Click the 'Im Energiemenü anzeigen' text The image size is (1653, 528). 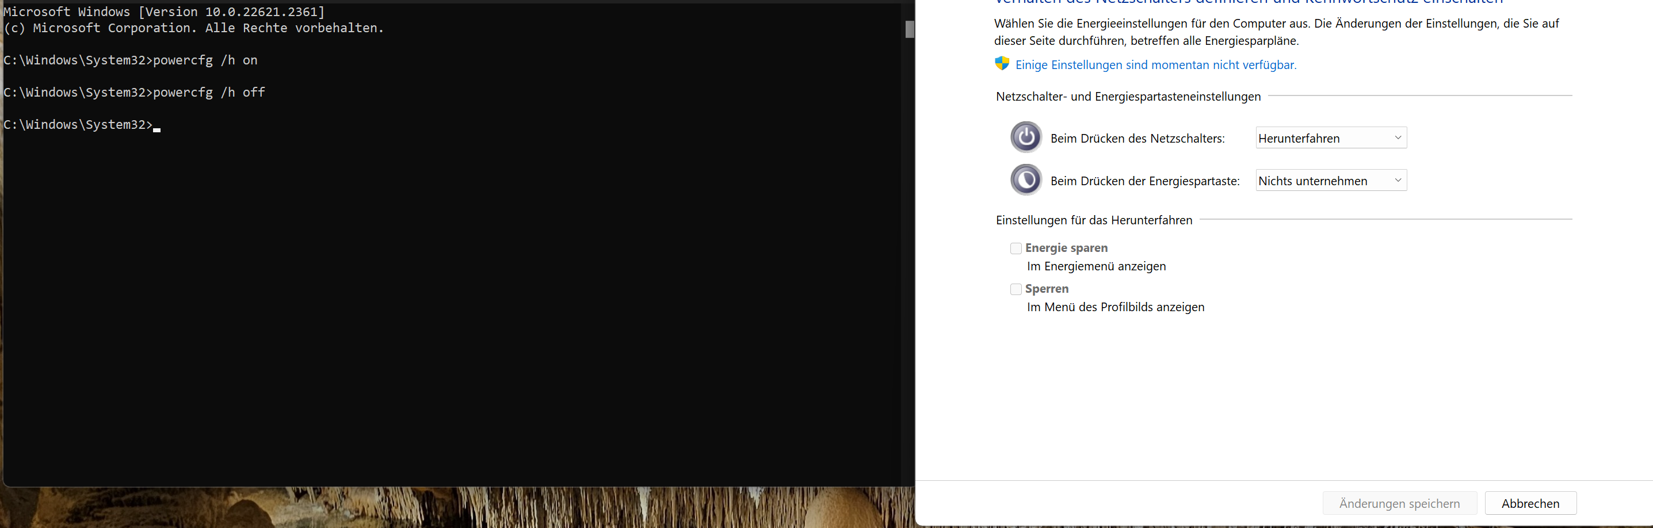(x=1096, y=266)
